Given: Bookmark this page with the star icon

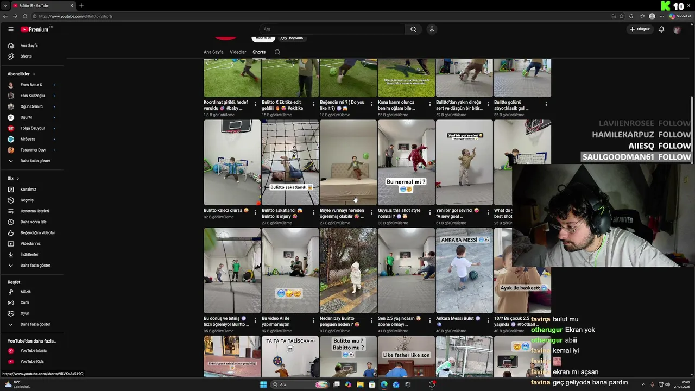Looking at the screenshot, I should 622,16.
